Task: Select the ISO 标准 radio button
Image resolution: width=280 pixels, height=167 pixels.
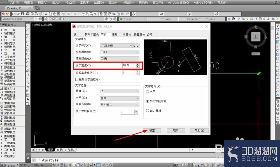Action: pos(147,111)
